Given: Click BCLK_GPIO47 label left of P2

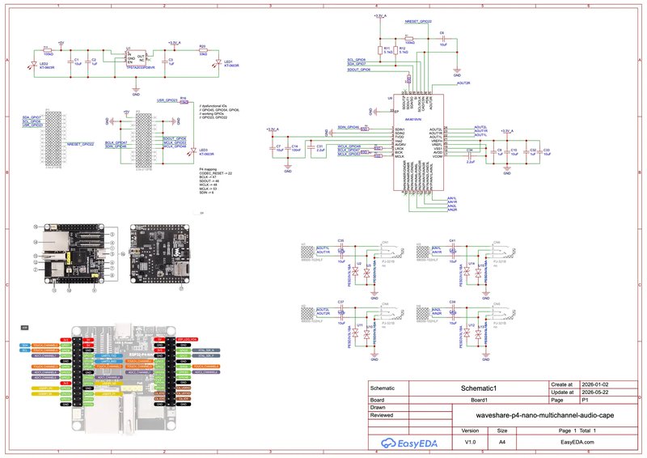Looking at the screenshot, I should coord(116,142).
